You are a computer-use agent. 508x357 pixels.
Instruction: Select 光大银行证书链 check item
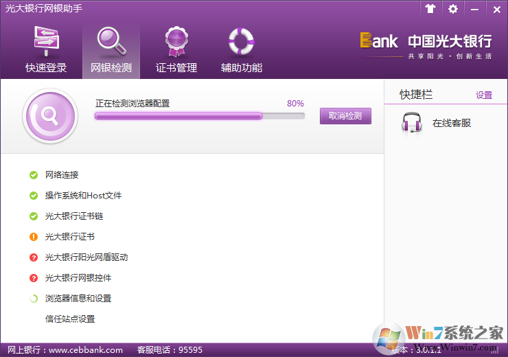coord(74,216)
